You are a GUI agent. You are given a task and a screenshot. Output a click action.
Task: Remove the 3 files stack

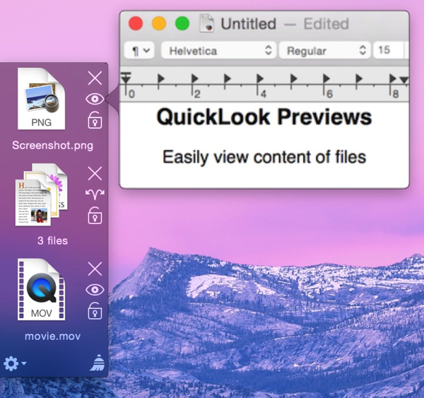[95, 173]
